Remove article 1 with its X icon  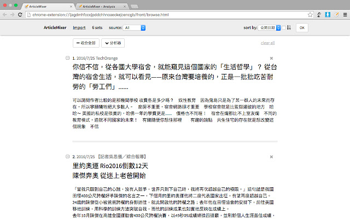coord(271,59)
